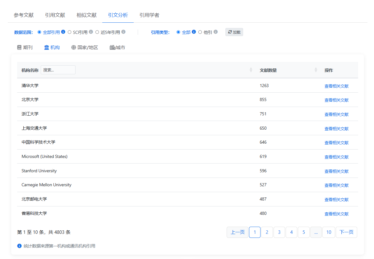Click the info icon next to SCI引用
The width and height of the screenshot is (374, 259).
tap(91, 32)
